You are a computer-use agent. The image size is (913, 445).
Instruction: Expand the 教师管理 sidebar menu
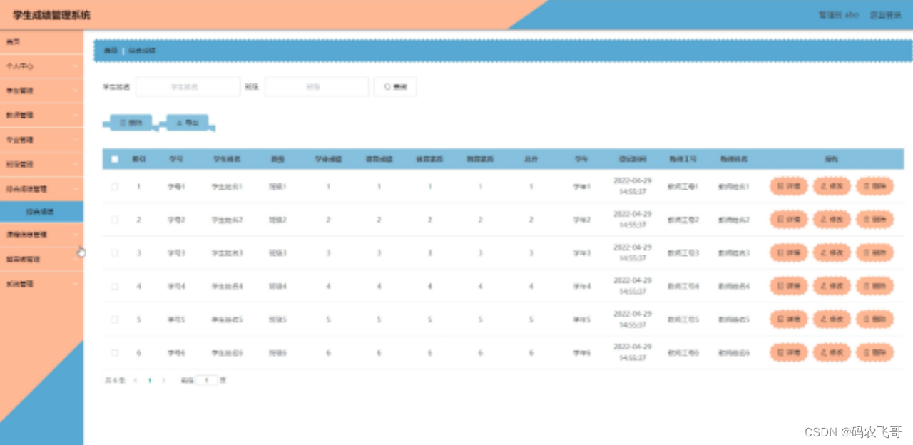click(41, 115)
